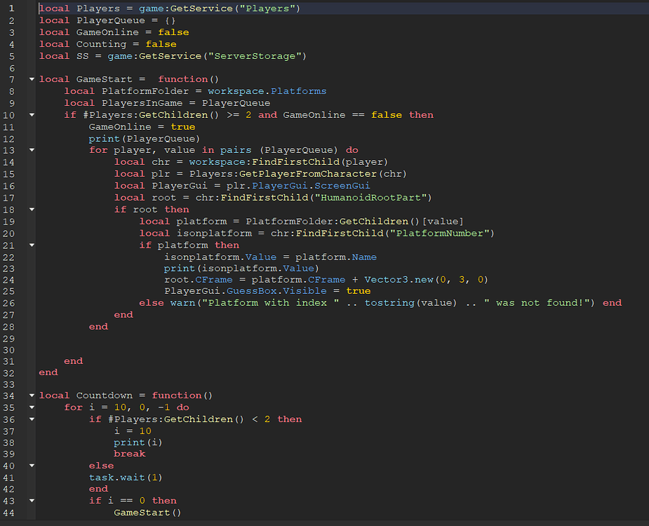Collapse the else block on line 40
Image resolution: width=649 pixels, height=526 pixels.
[x=32, y=465]
